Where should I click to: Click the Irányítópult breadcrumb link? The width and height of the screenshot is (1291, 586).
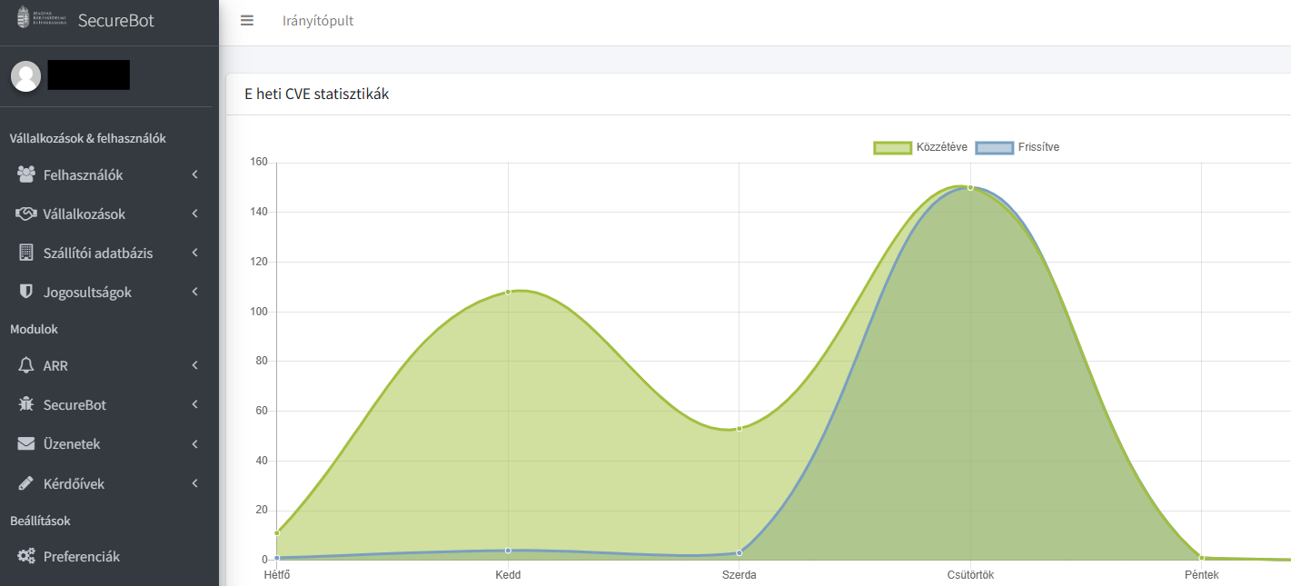[318, 21]
